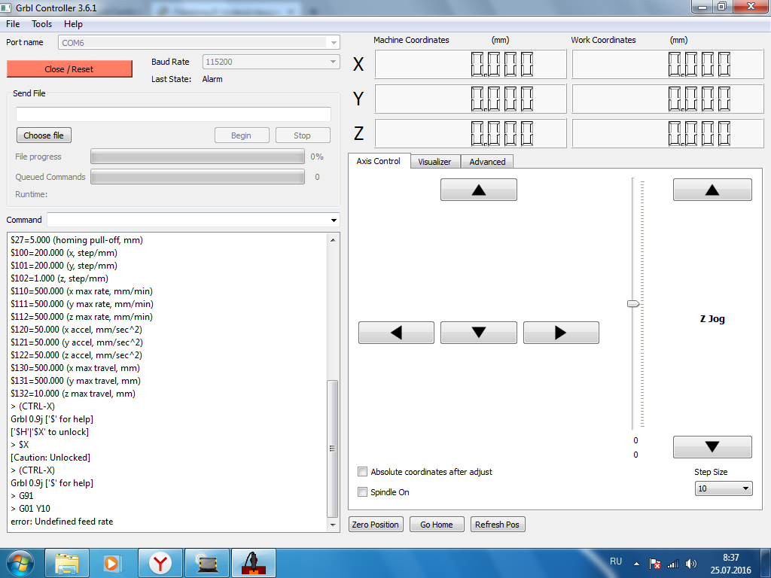Click the Send File path field
771x578 pixels.
click(x=173, y=114)
